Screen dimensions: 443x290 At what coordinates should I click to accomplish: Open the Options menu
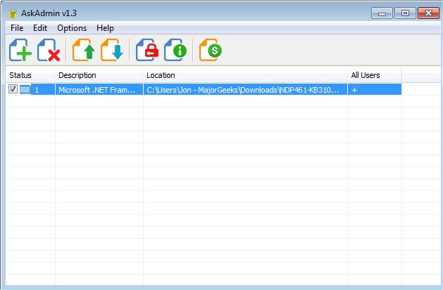click(72, 28)
